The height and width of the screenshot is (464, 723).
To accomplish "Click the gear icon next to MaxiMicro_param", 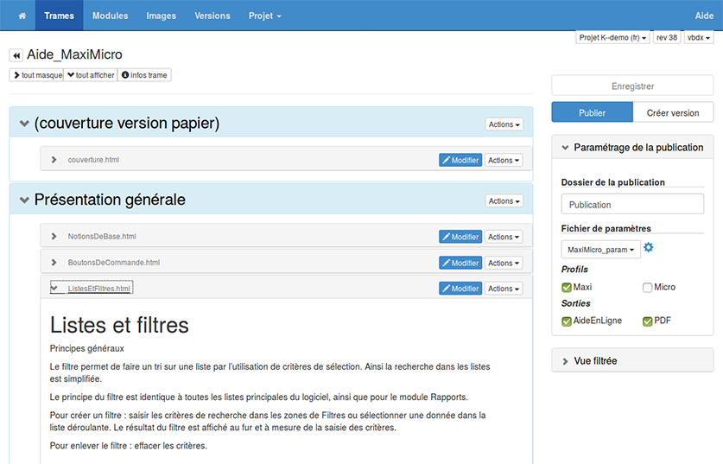I will pyautogui.click(x=649, y=249).
